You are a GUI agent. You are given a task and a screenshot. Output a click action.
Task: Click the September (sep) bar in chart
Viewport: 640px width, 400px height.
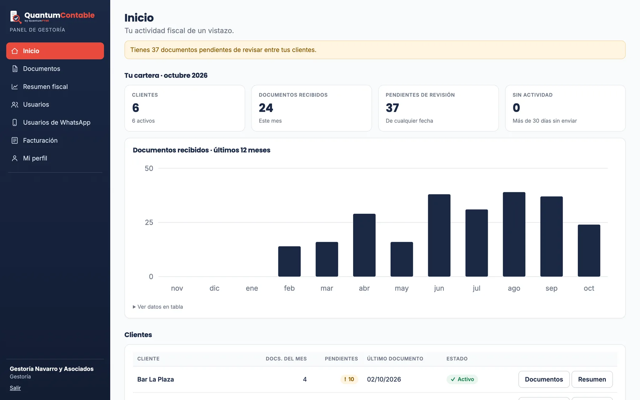(551, 236)
